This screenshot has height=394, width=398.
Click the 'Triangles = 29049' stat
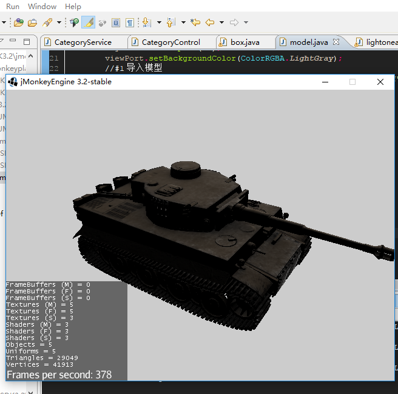[x=42, y=358]
